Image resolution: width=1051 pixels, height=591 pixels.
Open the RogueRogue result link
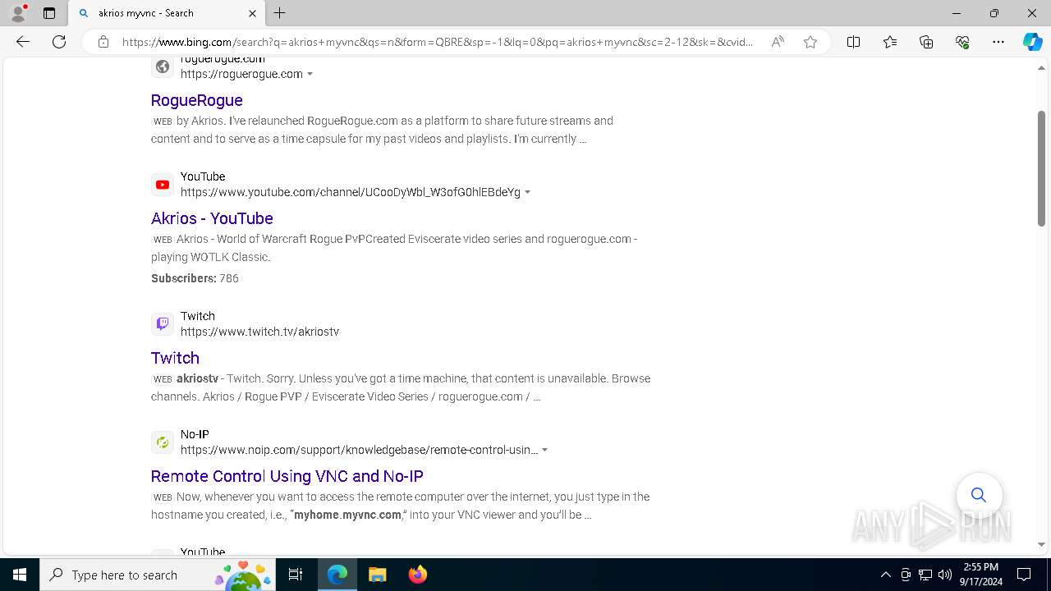coord(197,100)
